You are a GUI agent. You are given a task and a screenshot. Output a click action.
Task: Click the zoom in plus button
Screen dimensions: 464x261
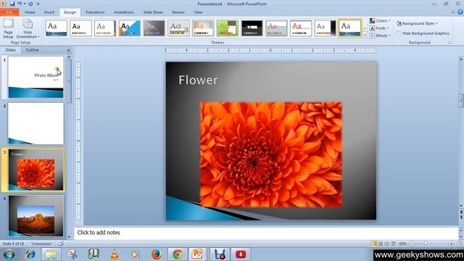click(451, 244)
